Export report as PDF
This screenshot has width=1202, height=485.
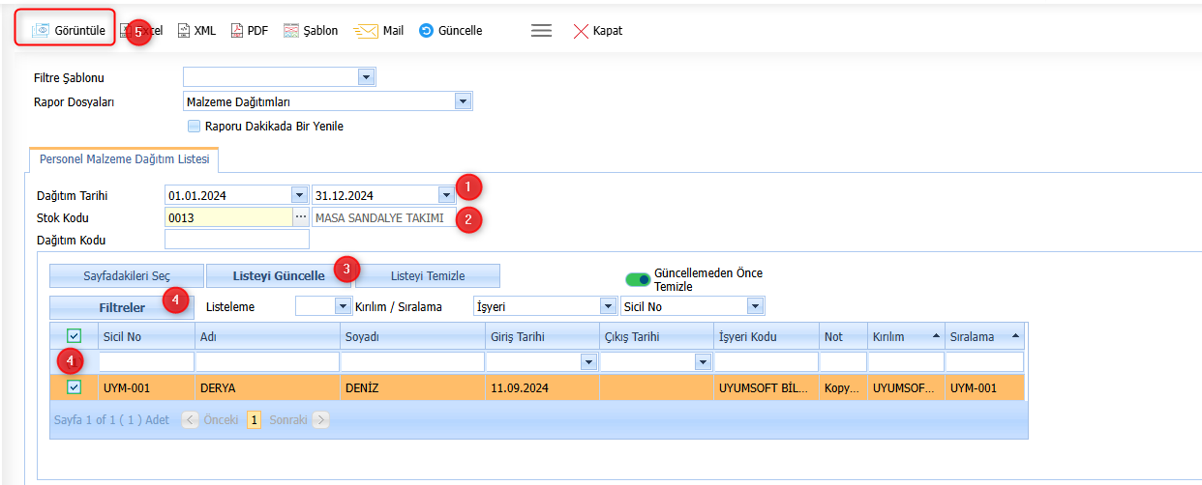tap(250, 30)
